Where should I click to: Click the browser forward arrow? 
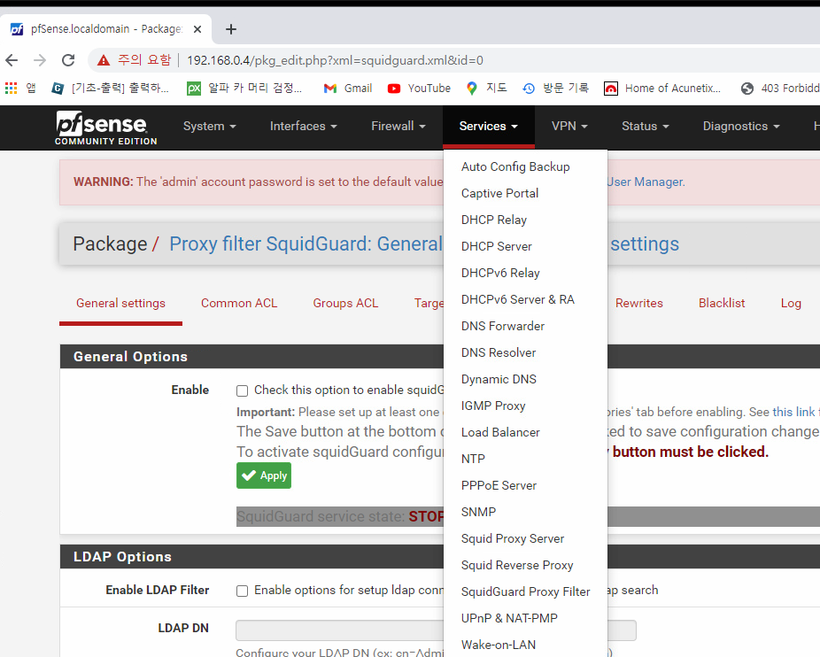(40, 60)
